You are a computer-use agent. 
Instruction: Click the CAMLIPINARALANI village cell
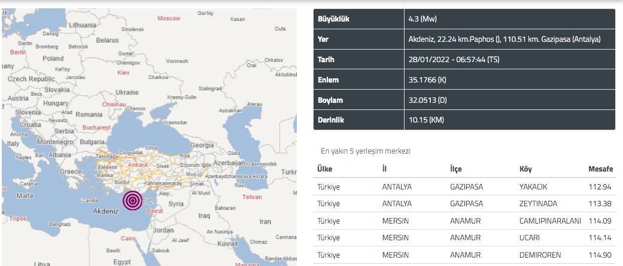(550, 221)
